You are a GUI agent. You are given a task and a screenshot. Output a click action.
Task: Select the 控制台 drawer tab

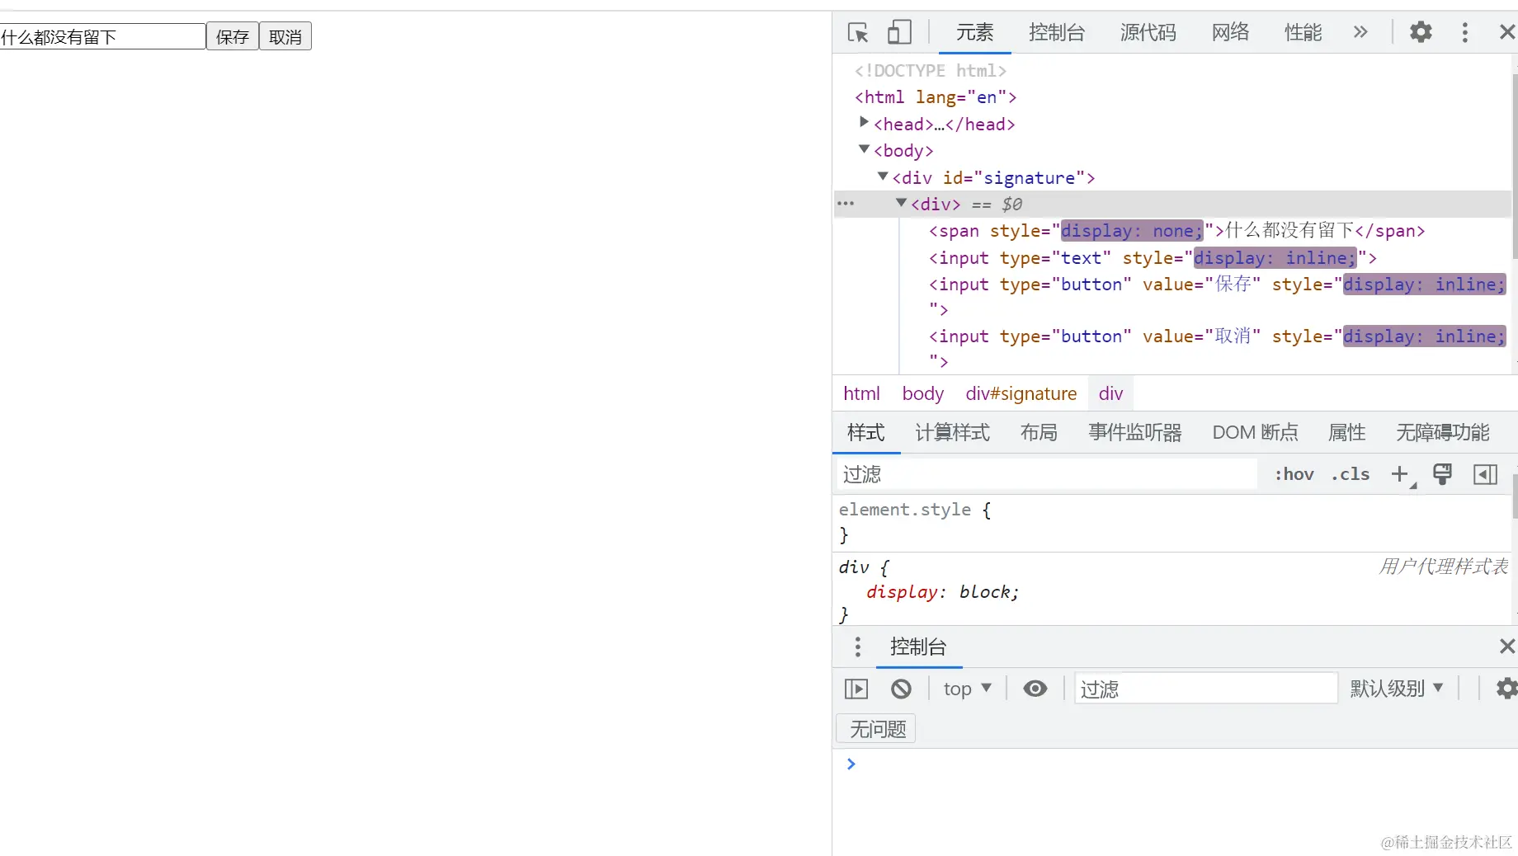coord(918,647)
